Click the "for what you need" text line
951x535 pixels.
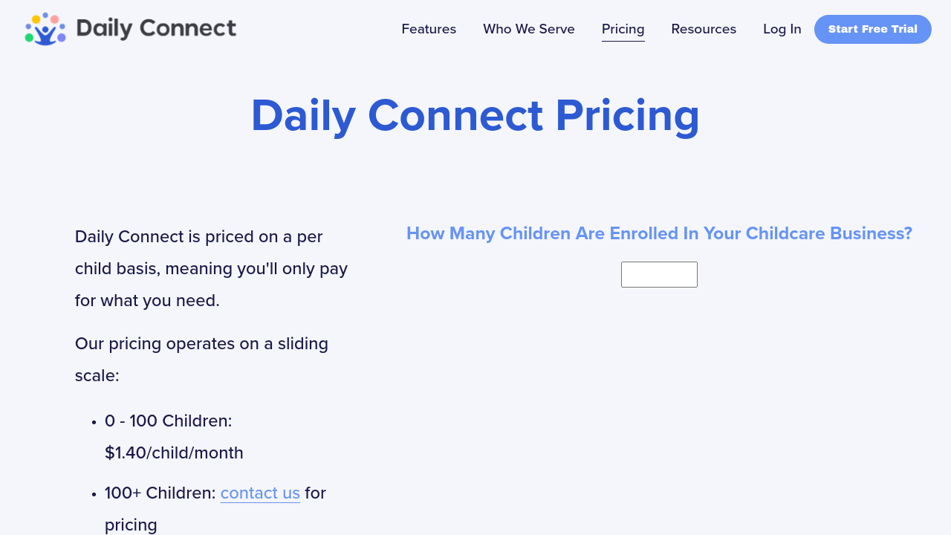point(147,301)
